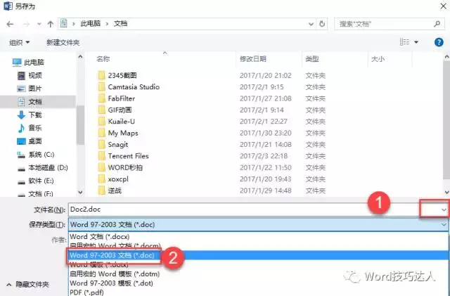
Task: Choose Word 97-2003 模板 (*.dot)
Action: 111,283
